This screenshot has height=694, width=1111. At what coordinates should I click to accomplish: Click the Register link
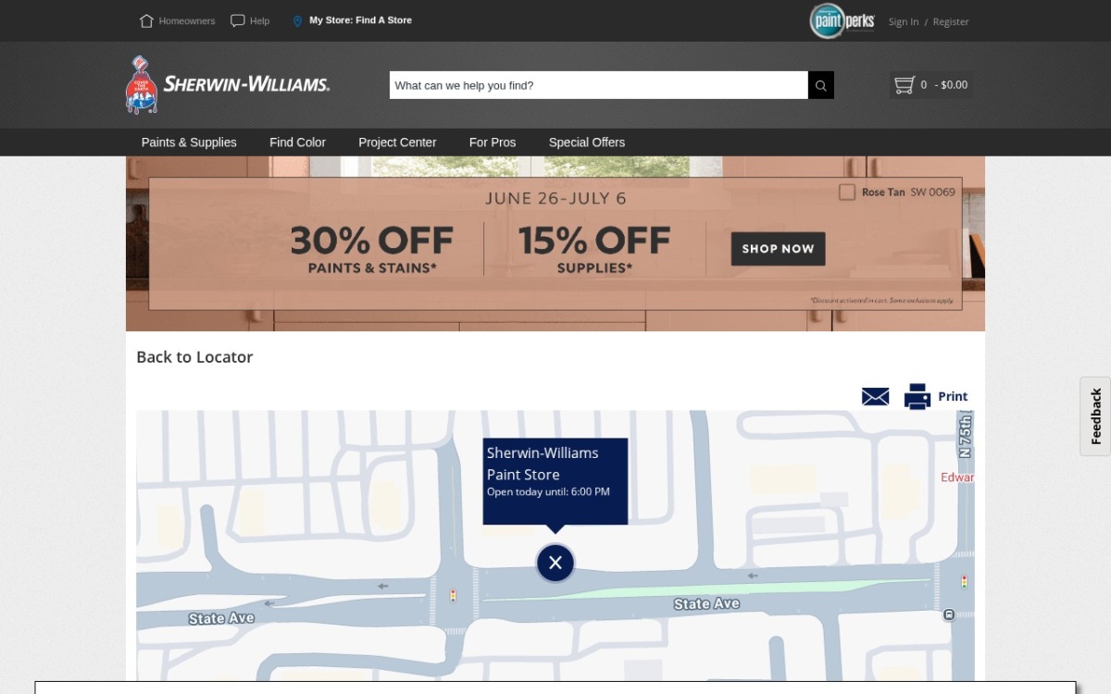[951, 21]
